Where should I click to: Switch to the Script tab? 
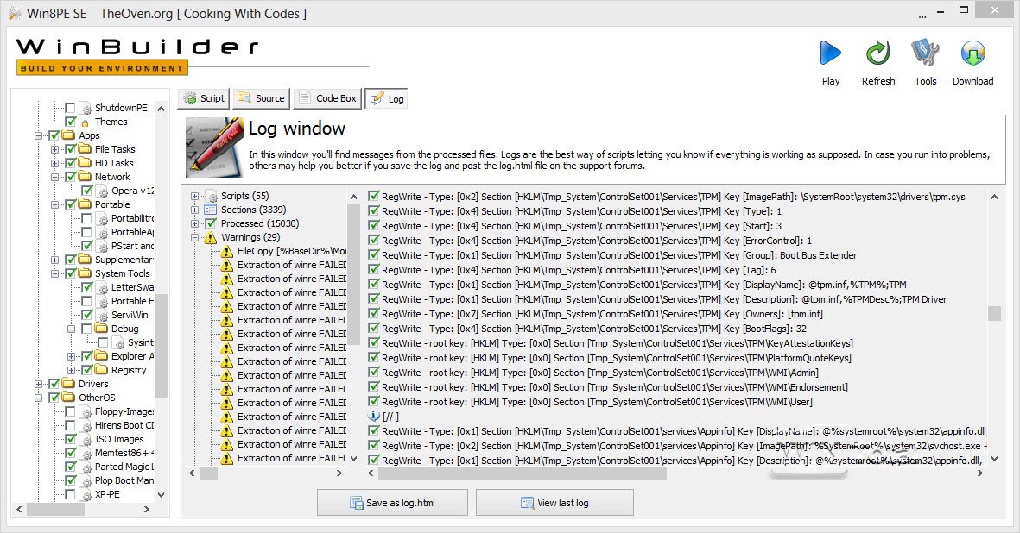pyautogui.click(x=204, y=98)
